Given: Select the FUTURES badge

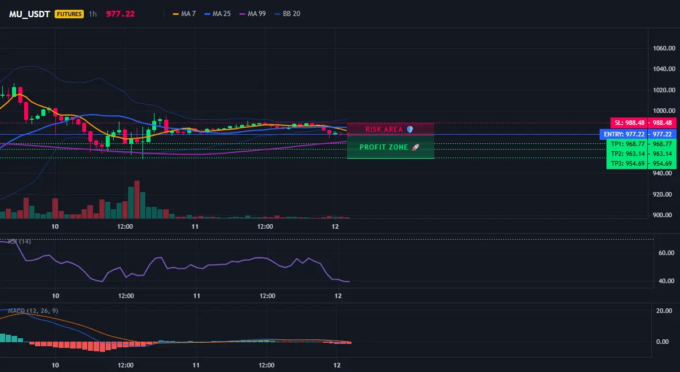Looking at the screenshot, I should click(69, 14).
